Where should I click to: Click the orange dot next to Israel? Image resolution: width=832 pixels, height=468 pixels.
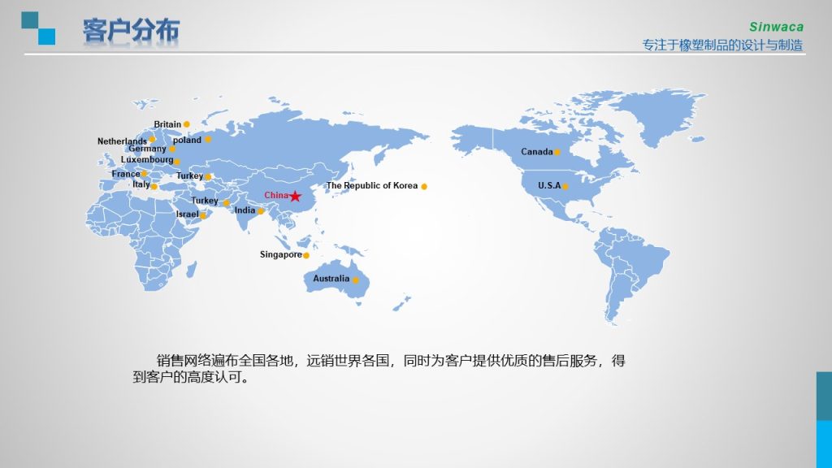(202, 216)
